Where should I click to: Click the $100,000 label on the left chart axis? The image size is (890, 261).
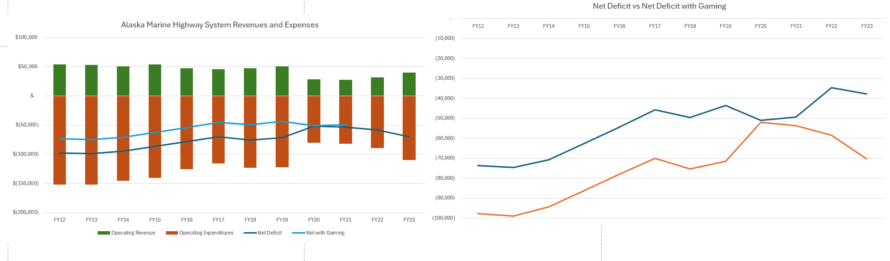[26, 37]
